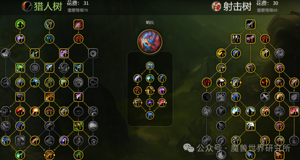Select the orange explosion talent with rank 2
Image resolution: width=300 pixels, height=160 pixels.
click(35, 111)
